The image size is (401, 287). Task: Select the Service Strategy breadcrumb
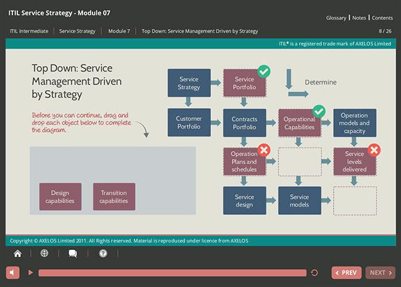77,31
